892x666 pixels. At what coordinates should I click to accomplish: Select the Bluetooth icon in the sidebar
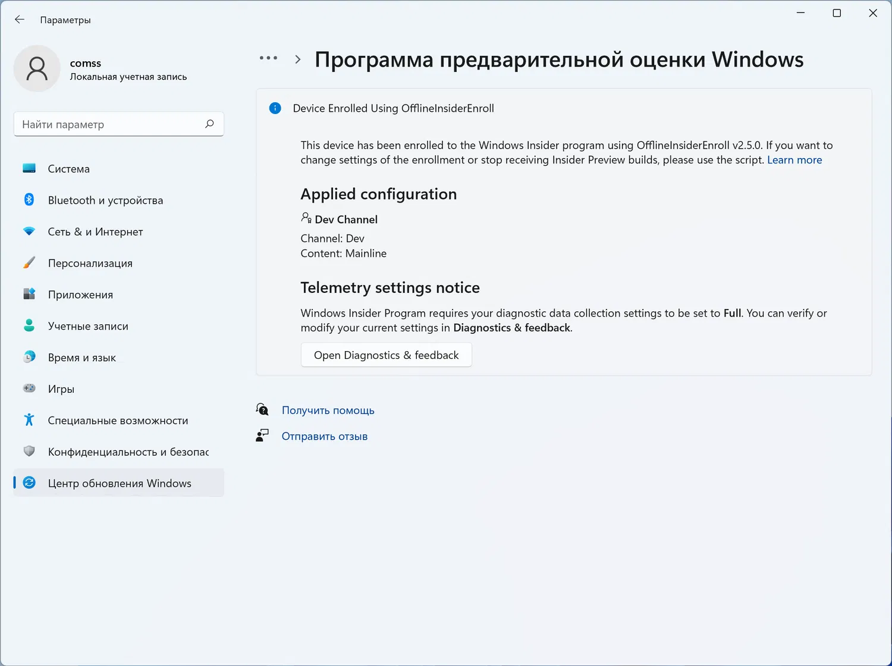pos(29,200)
